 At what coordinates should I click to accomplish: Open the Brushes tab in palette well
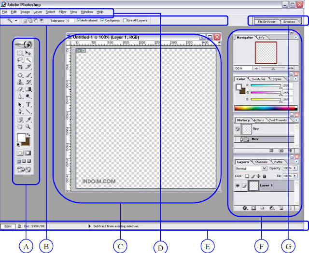[289, 22]
